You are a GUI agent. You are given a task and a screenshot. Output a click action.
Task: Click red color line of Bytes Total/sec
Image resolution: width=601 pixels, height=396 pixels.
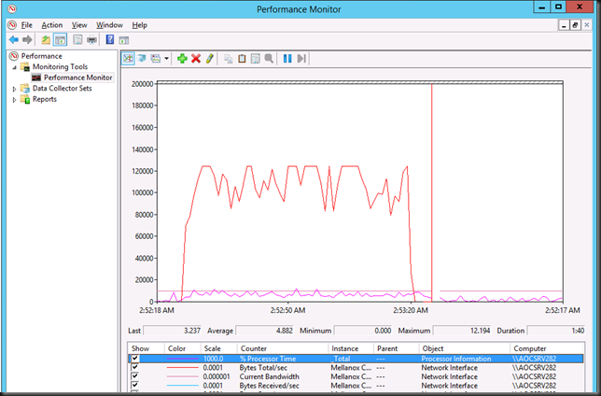(x=183, y=368)
